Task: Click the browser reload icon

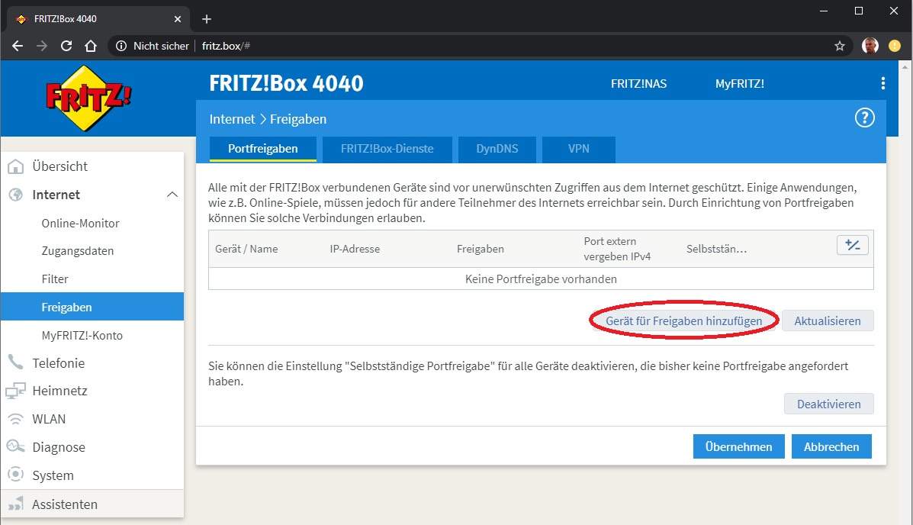Action: pos(66,46)
